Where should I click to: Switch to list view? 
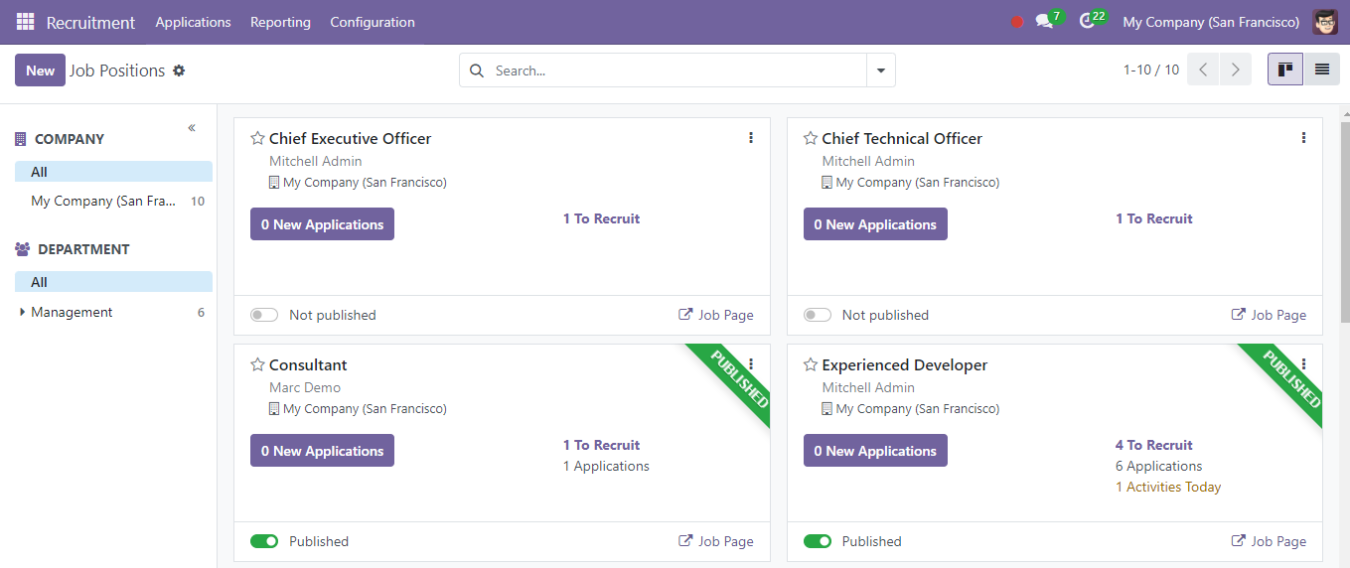coord(1321,70)
